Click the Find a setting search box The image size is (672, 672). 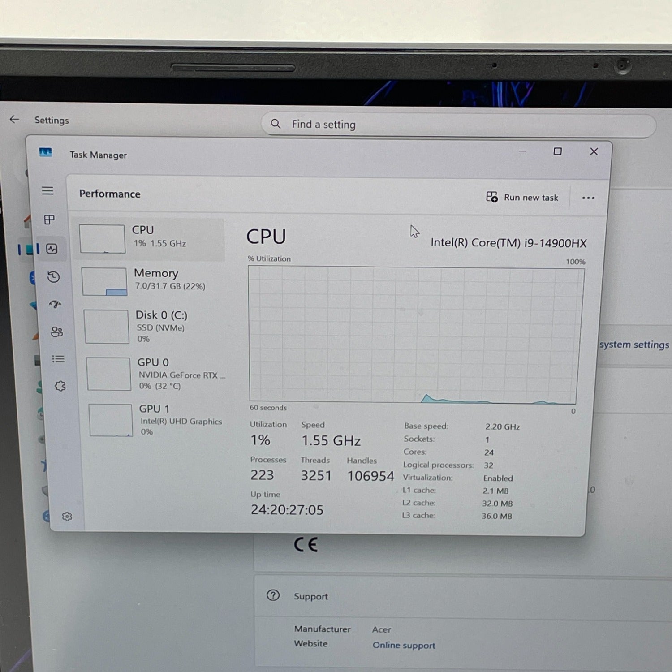coord(457,125)
